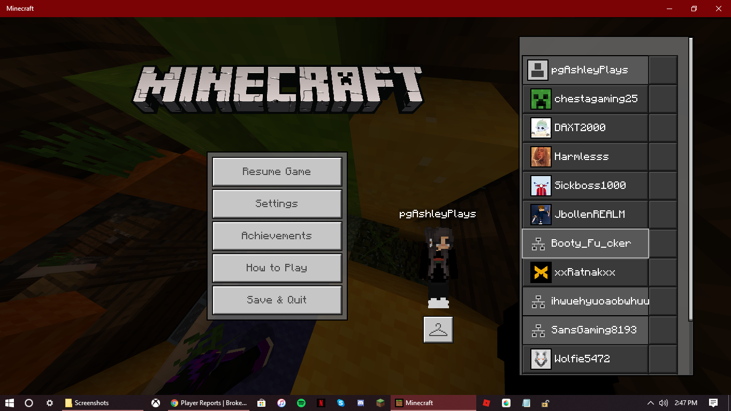
Task: Click network icon beside ihwuehyuoaobwhuu
Action: 538,302
